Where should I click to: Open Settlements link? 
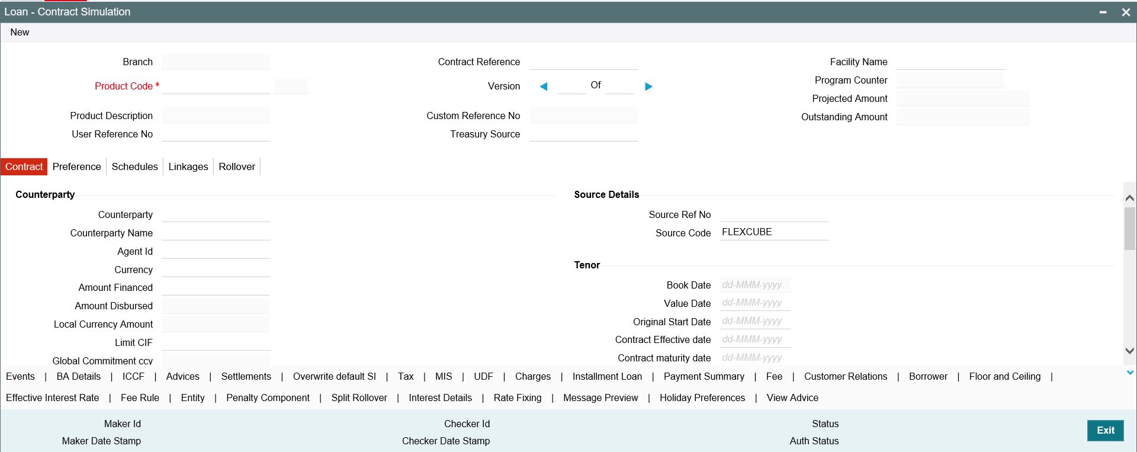pyautogui.click(x=246, y=377)
